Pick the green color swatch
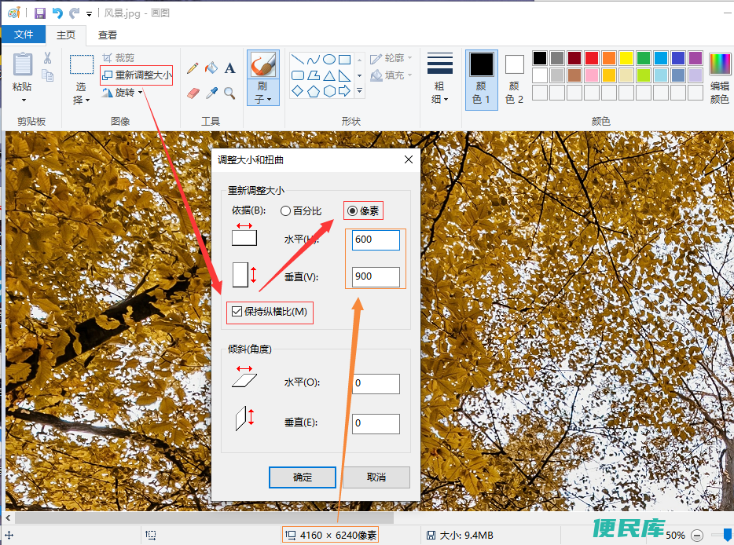This screenshot has height=545, width=734. 644,58
